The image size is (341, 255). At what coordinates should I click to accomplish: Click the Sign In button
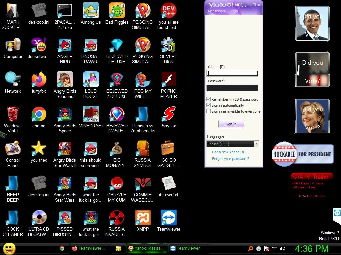point(231,124)
